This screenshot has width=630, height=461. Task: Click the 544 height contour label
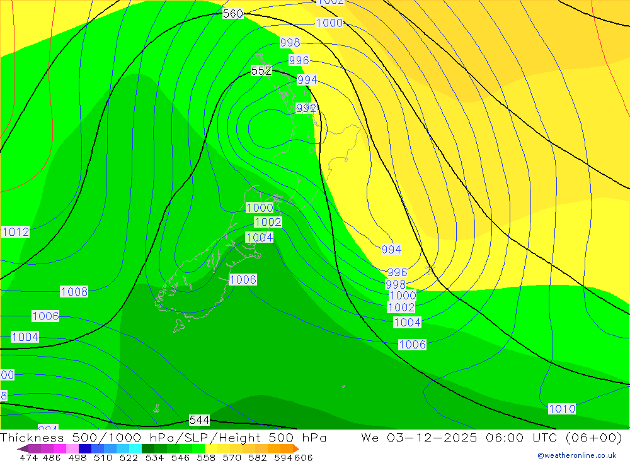click(199, 420)
